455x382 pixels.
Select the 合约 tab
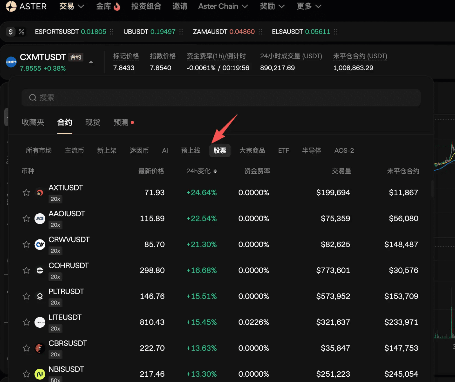pyautogui.click(x=65, y=122)
